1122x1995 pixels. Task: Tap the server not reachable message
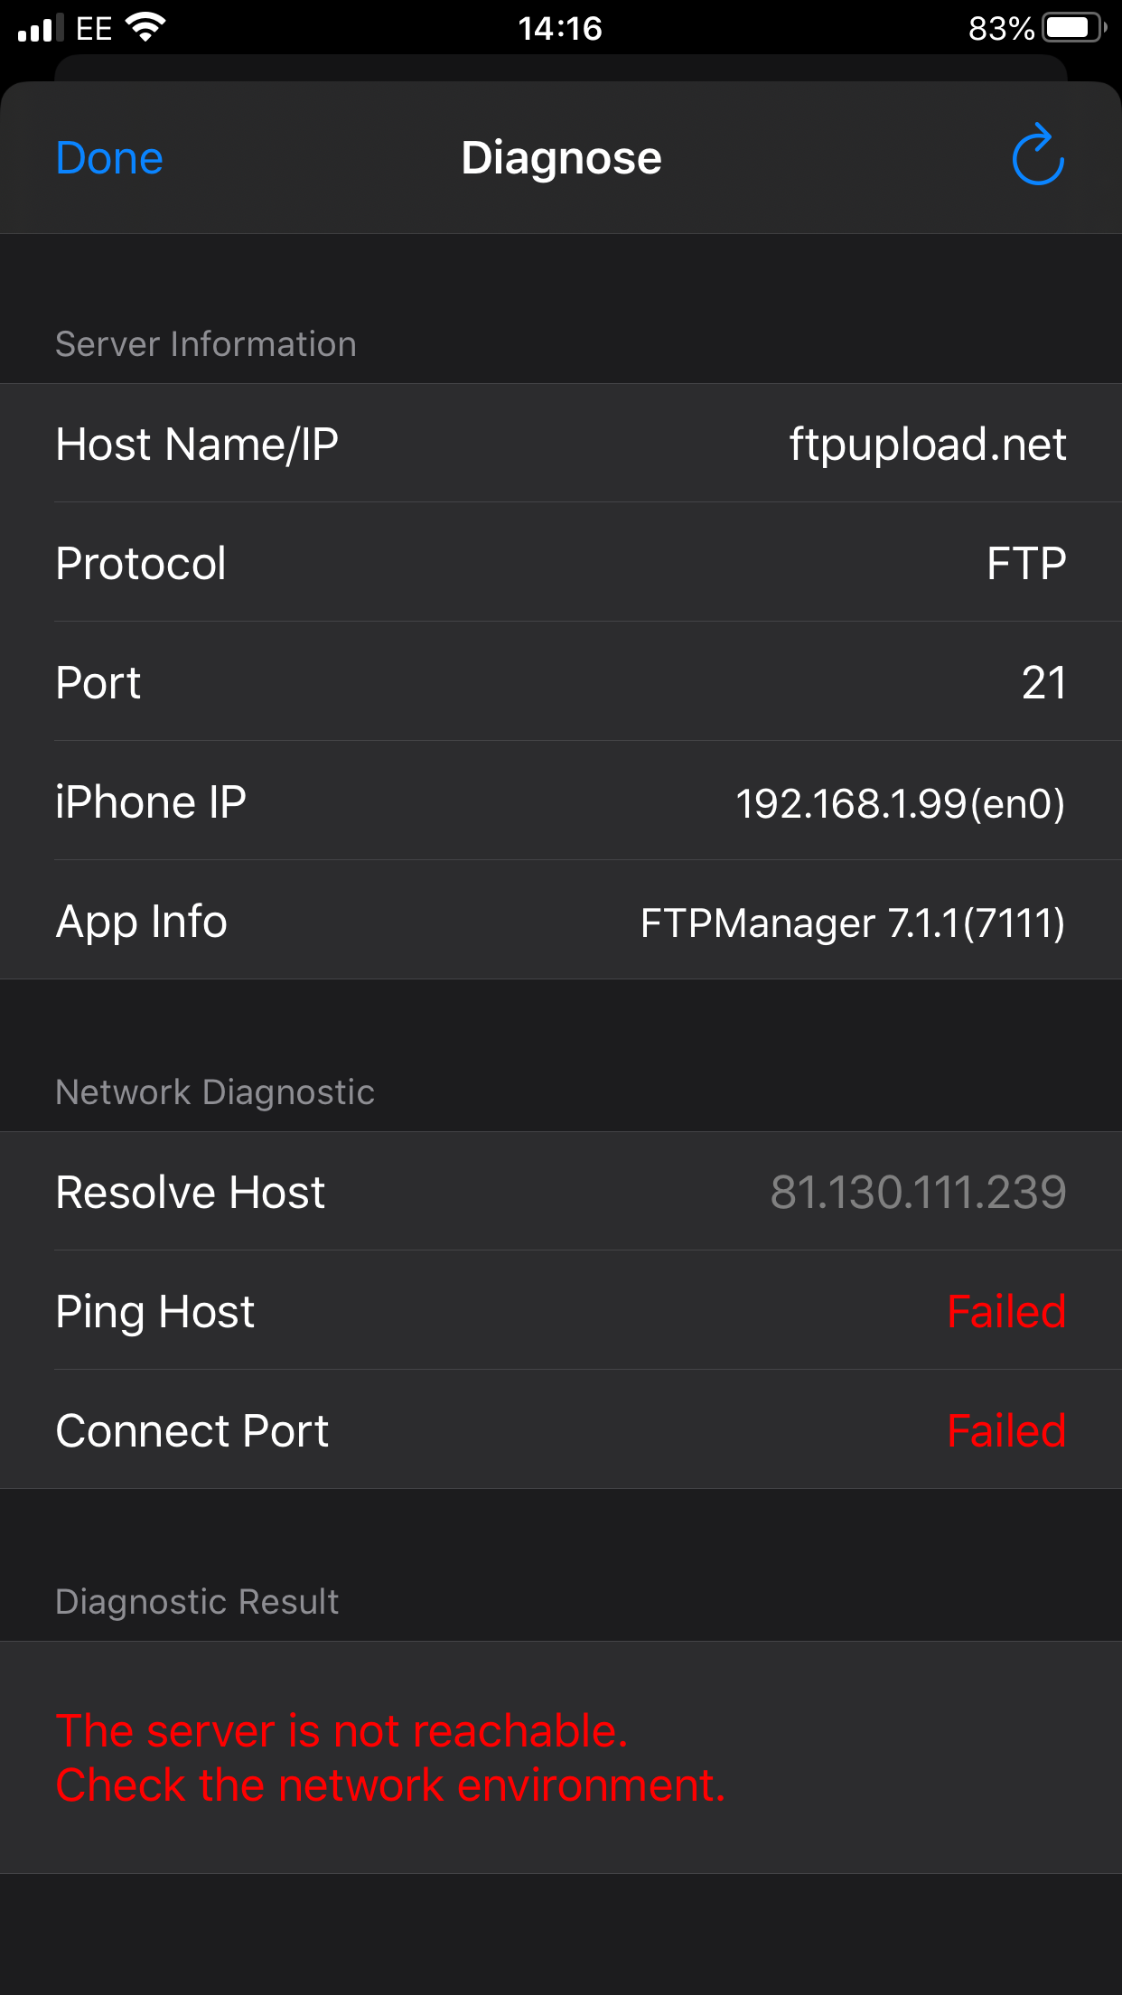click(390, 1757)
